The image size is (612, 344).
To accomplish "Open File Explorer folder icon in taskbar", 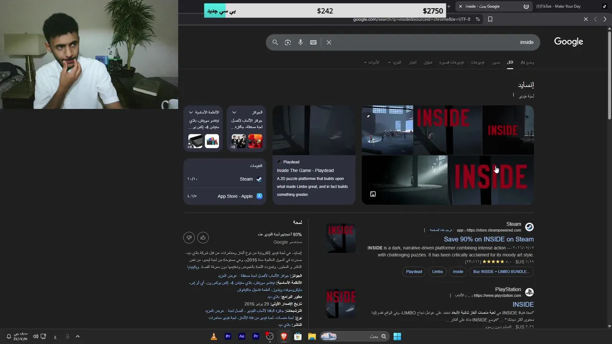I will tap(312, 336).
